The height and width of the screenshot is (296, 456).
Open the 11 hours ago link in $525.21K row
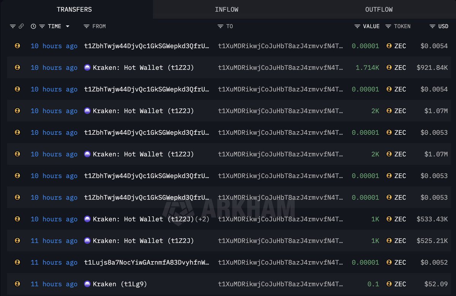54,241
